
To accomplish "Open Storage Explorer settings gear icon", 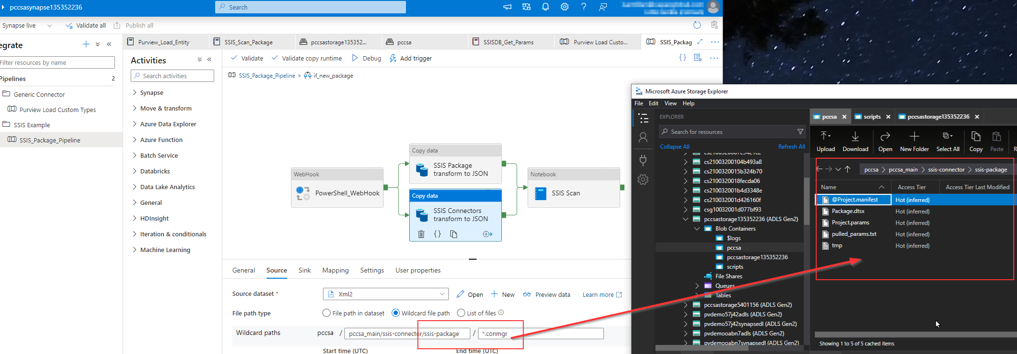I will click(x=643, y=180).
